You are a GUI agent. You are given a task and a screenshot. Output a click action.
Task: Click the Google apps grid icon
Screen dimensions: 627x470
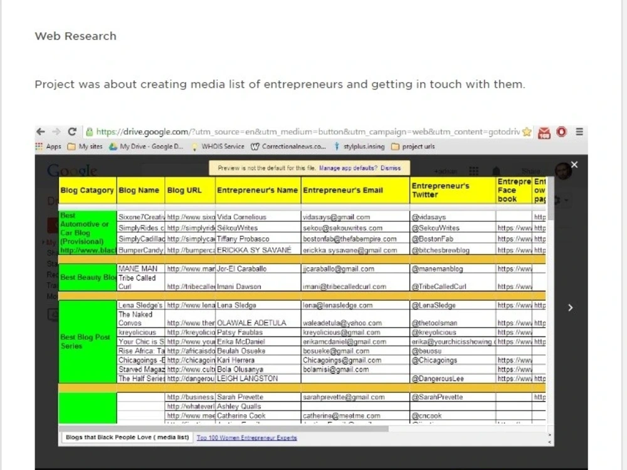pyautogui.click(x=474, y=171)
